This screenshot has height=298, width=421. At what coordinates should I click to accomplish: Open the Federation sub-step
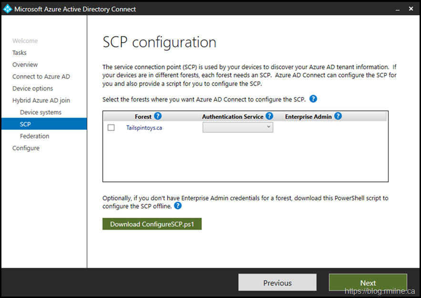coord(34,136)
